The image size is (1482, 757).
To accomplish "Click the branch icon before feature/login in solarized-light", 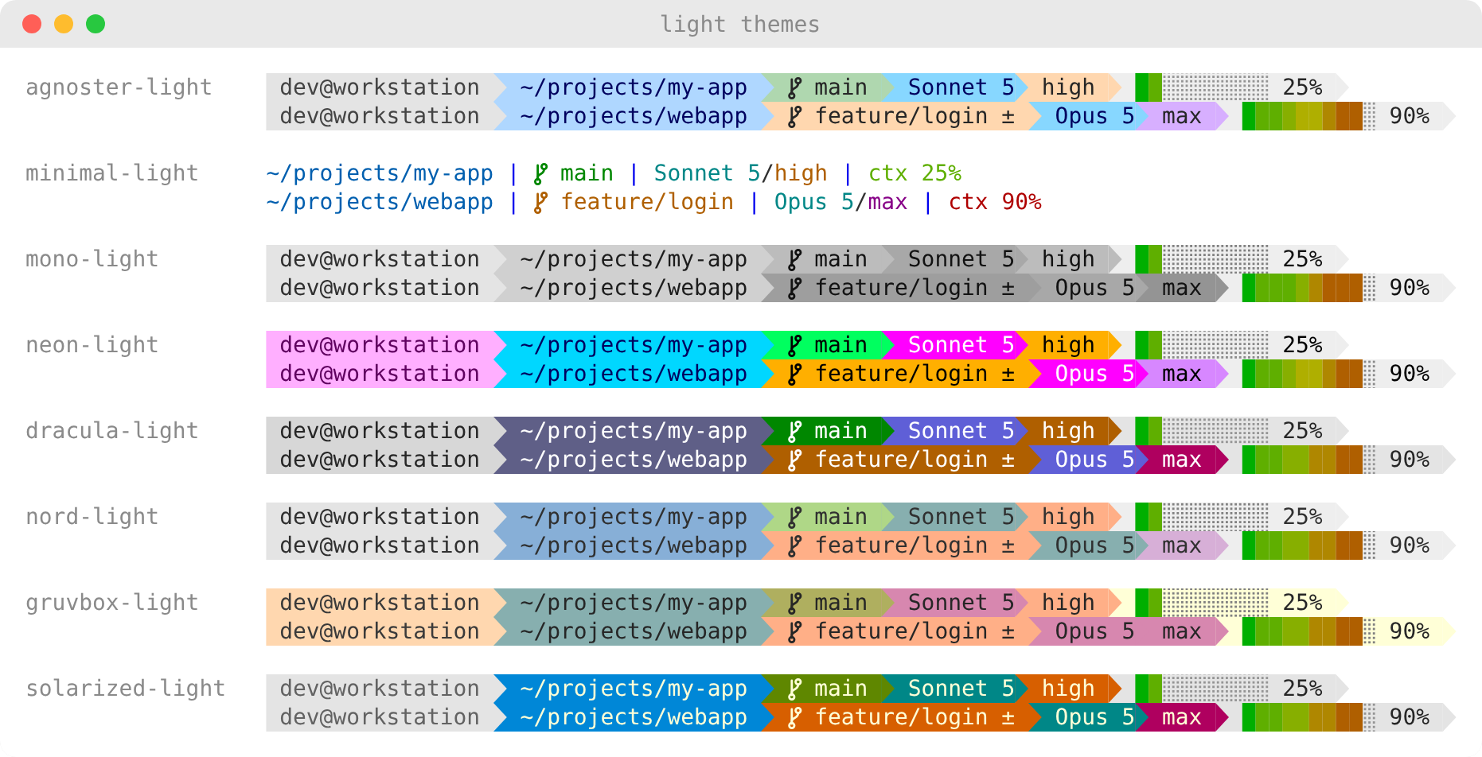I will (794, 717).
